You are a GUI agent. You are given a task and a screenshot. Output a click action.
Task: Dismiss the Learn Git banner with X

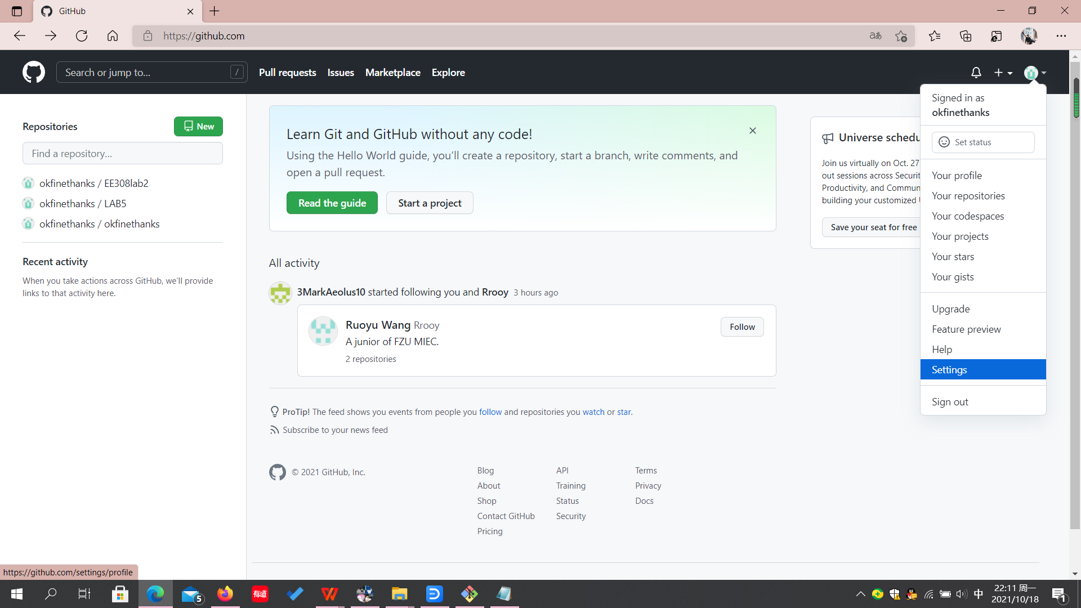753,131
